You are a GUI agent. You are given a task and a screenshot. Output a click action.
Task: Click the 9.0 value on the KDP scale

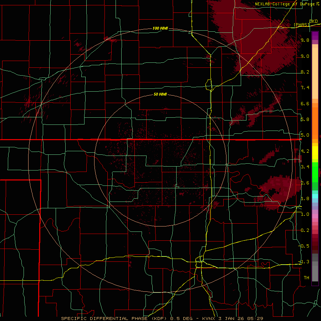tap(305, 56)
